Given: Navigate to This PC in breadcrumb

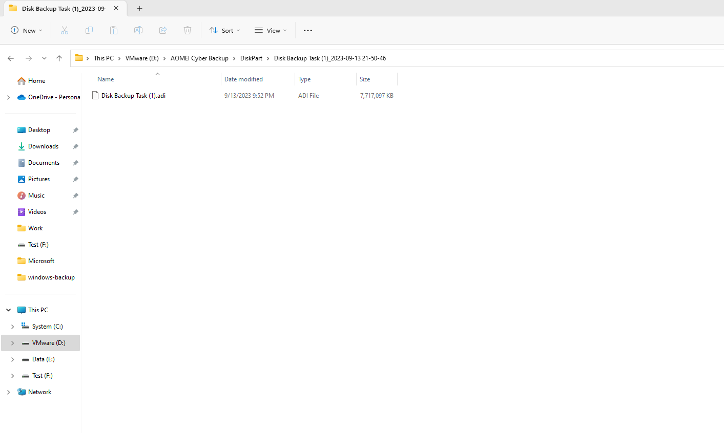Looking at the screenshot, I should point(104,58).
